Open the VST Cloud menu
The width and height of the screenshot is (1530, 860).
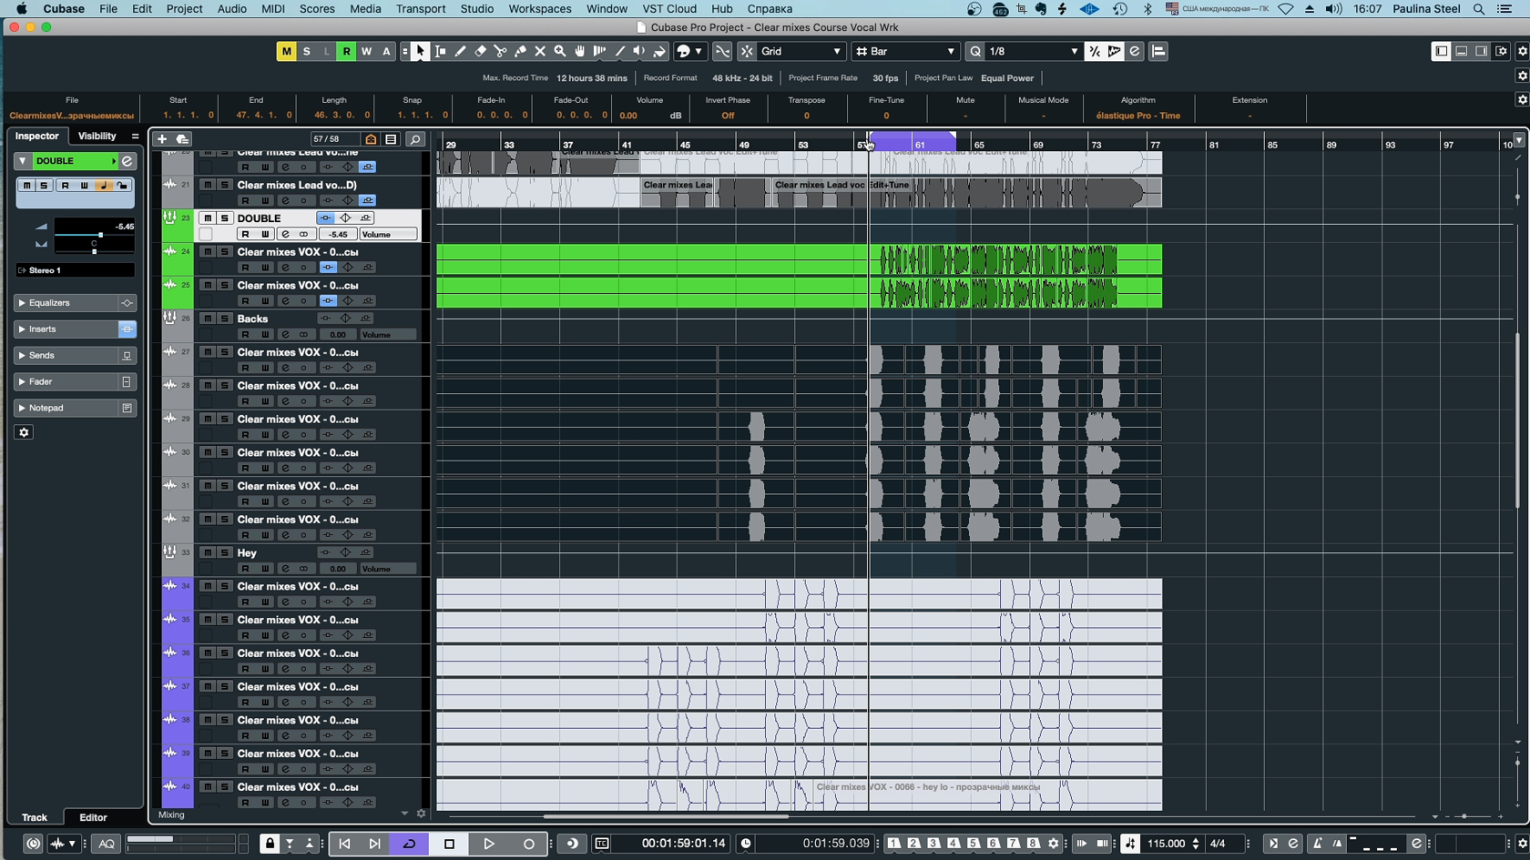point(669,8)
